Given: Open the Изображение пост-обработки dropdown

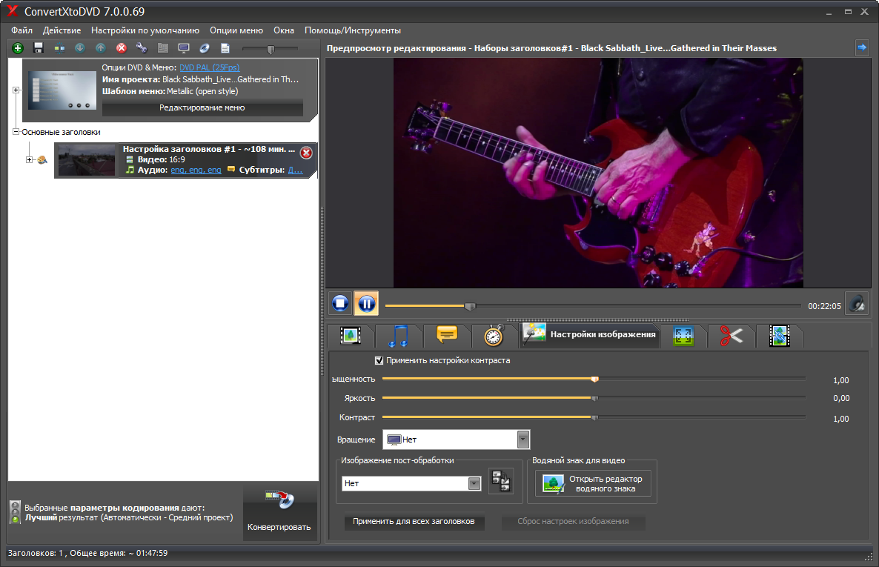Looking at the screenshot, I should 411,483.
